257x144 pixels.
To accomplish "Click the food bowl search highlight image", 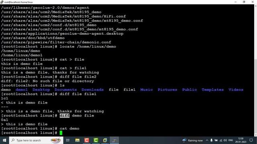I will 56,140.
